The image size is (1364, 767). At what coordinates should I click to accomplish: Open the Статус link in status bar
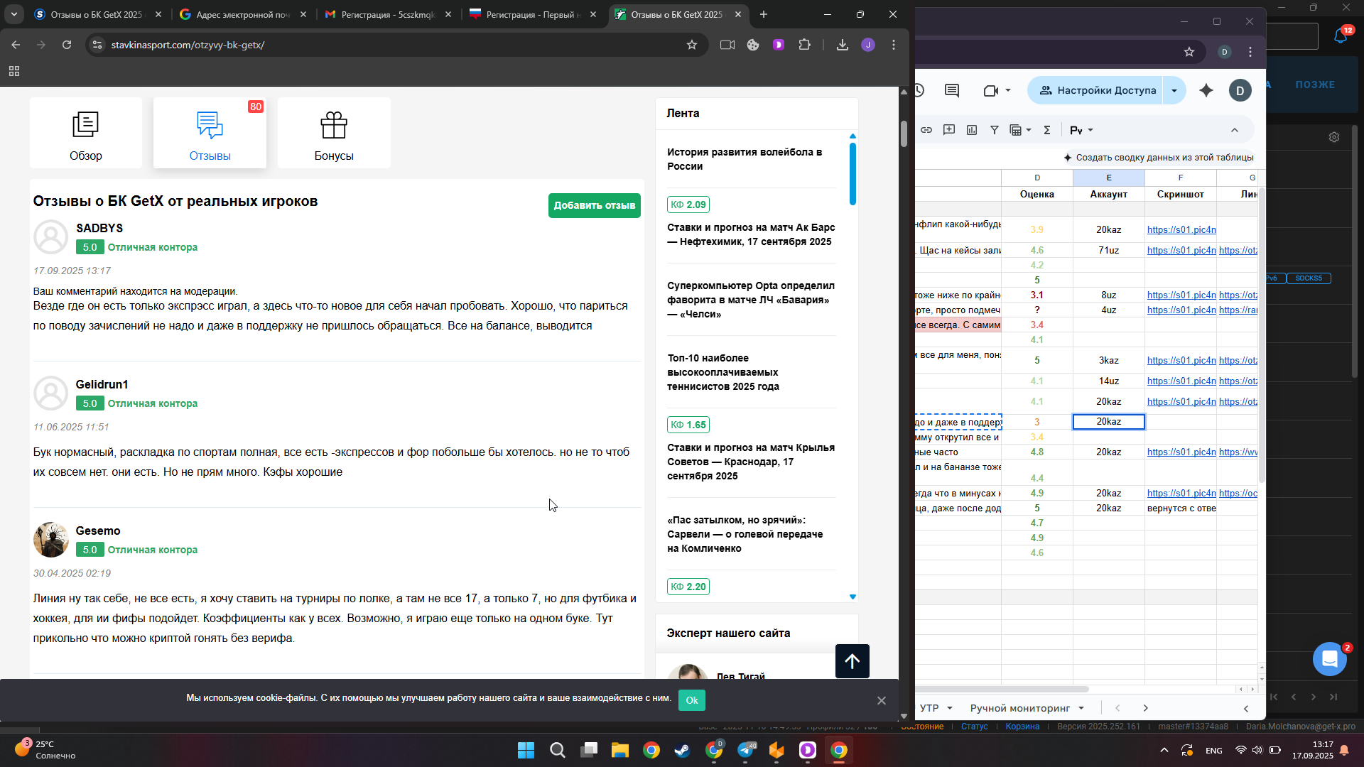974,727
